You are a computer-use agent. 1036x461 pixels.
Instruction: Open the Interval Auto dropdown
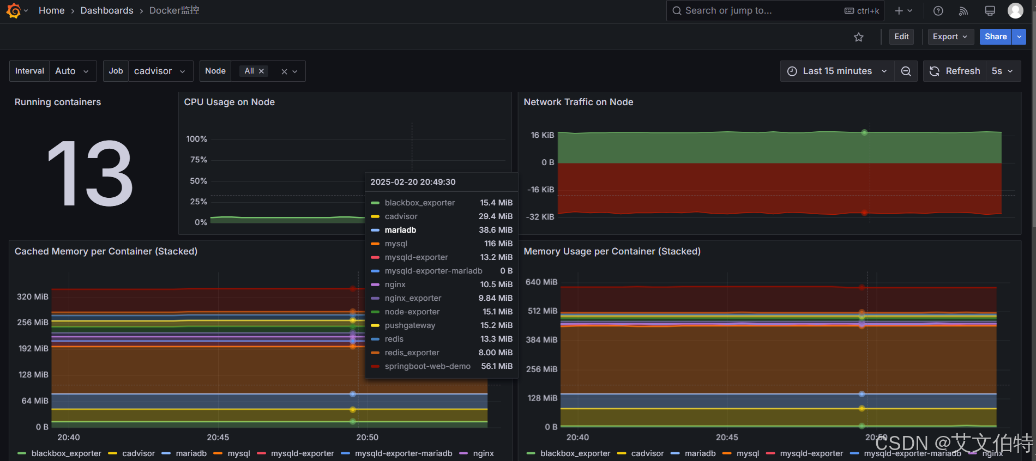point(73,71)
